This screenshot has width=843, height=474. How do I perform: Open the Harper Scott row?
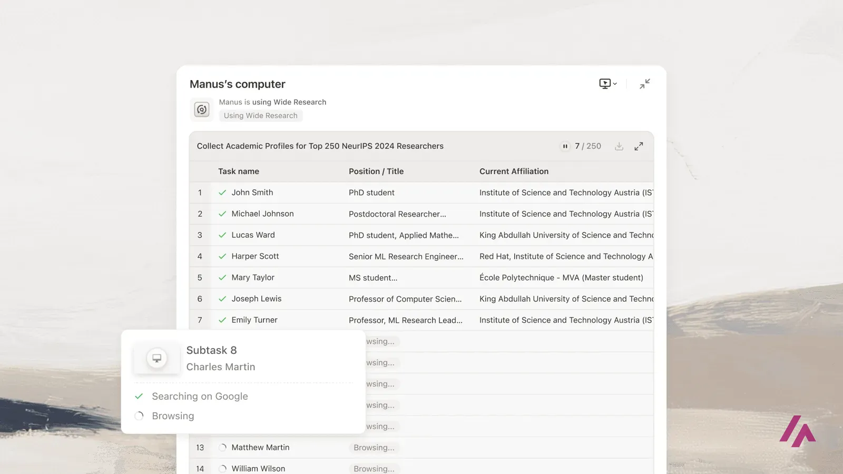(x=421, y=256)
